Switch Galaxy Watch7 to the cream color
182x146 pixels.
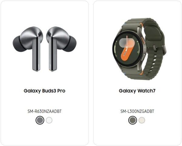click(142, 120)
